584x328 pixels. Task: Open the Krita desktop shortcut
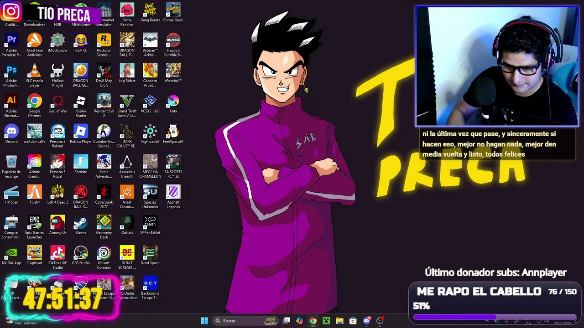pos(173,103)
